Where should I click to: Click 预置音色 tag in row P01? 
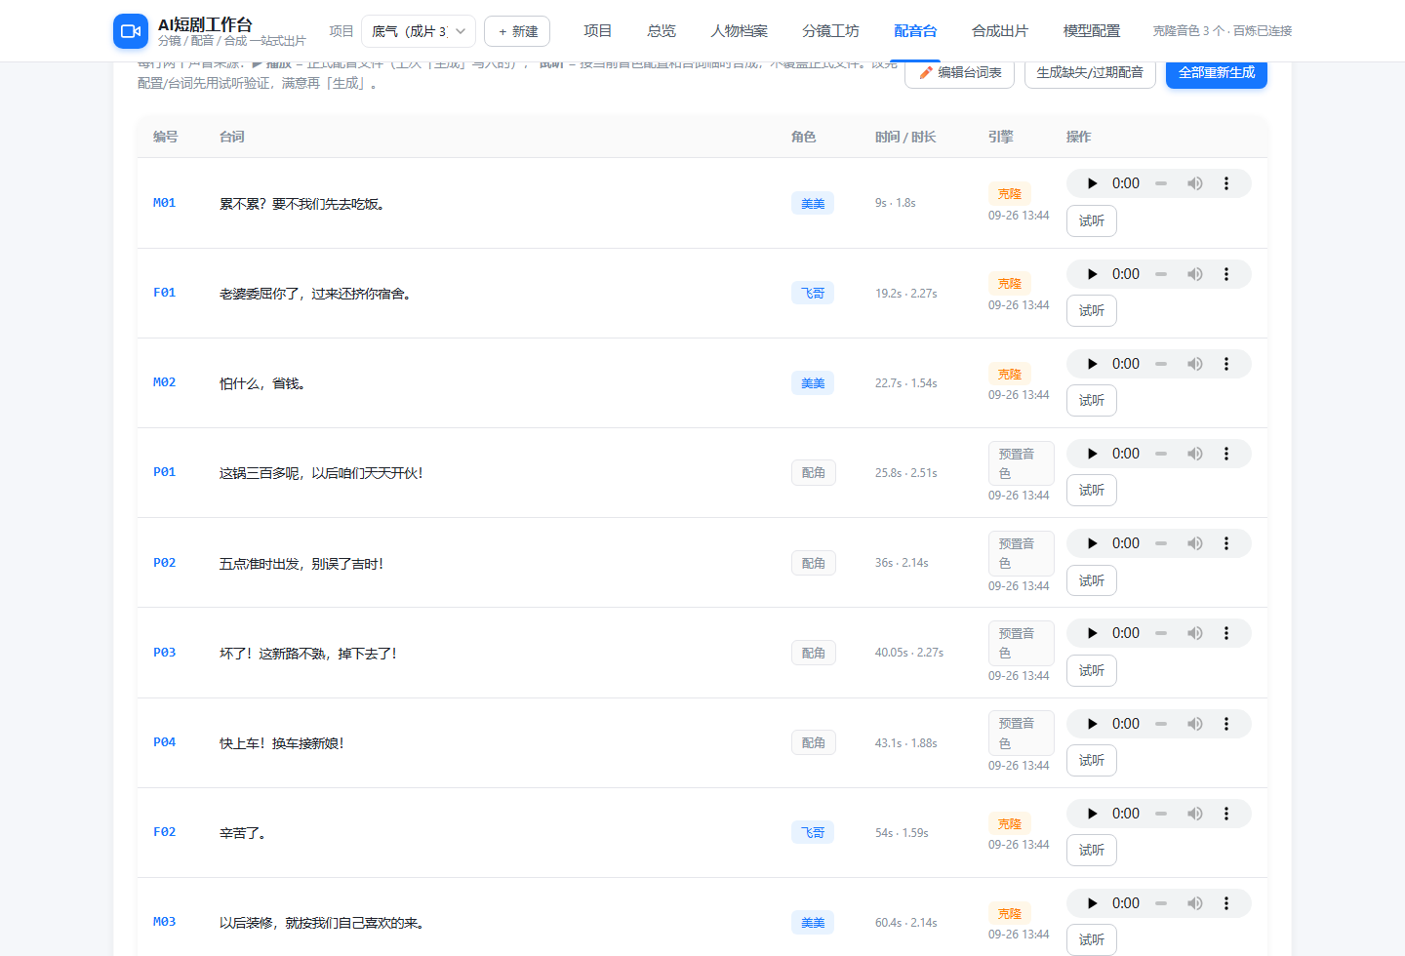(1021, 463)
